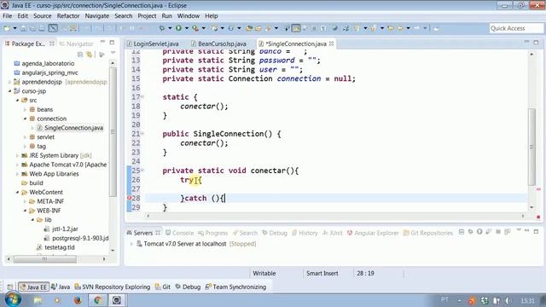This screenshot has width=546, height=307.
Task: Open Firefox from the taskbar
Action: 78,300
